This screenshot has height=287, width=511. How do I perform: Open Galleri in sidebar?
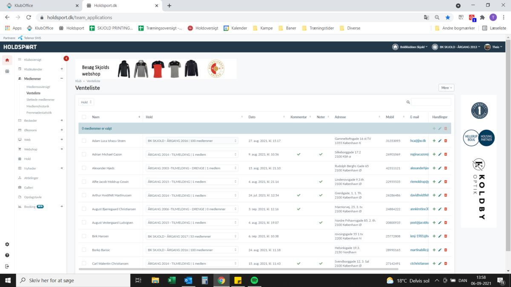pyautogui.click(x=29, y=188)
